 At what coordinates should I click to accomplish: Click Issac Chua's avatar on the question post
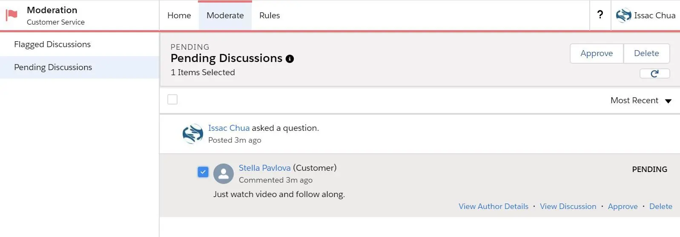click(193, 134)
